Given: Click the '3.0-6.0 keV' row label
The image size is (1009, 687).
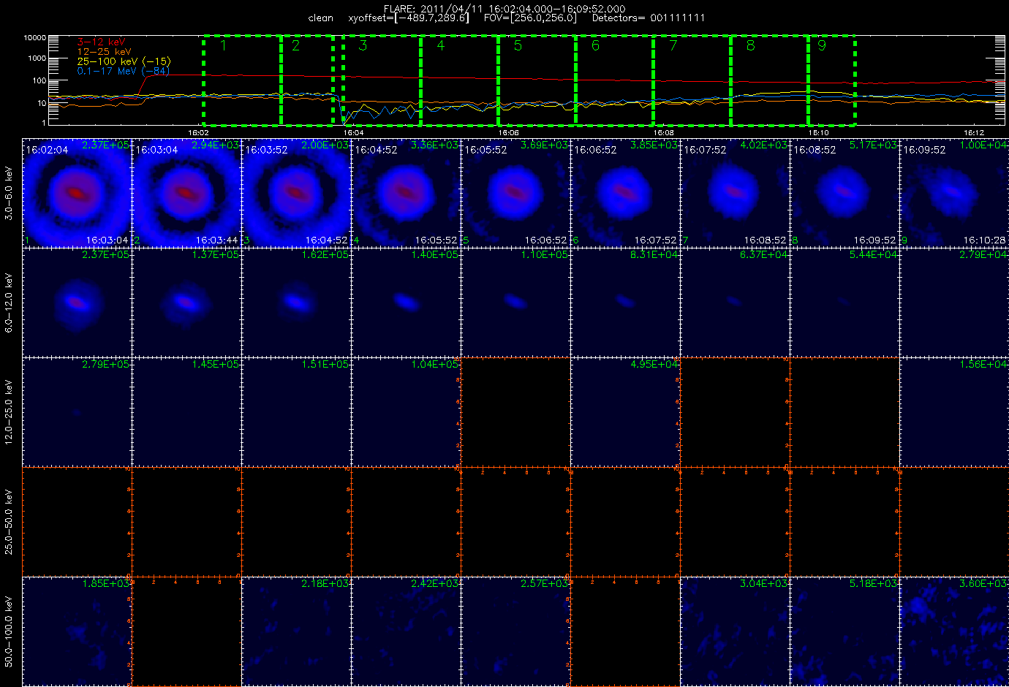Looking at the screenshot, I should [x=9, y=193].
